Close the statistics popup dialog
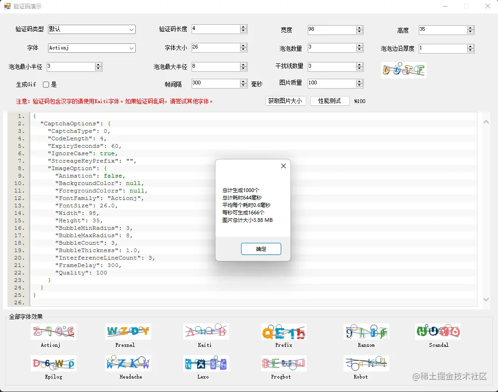The width and height of the screenshot is (498, 392). [x=283, y=165]
